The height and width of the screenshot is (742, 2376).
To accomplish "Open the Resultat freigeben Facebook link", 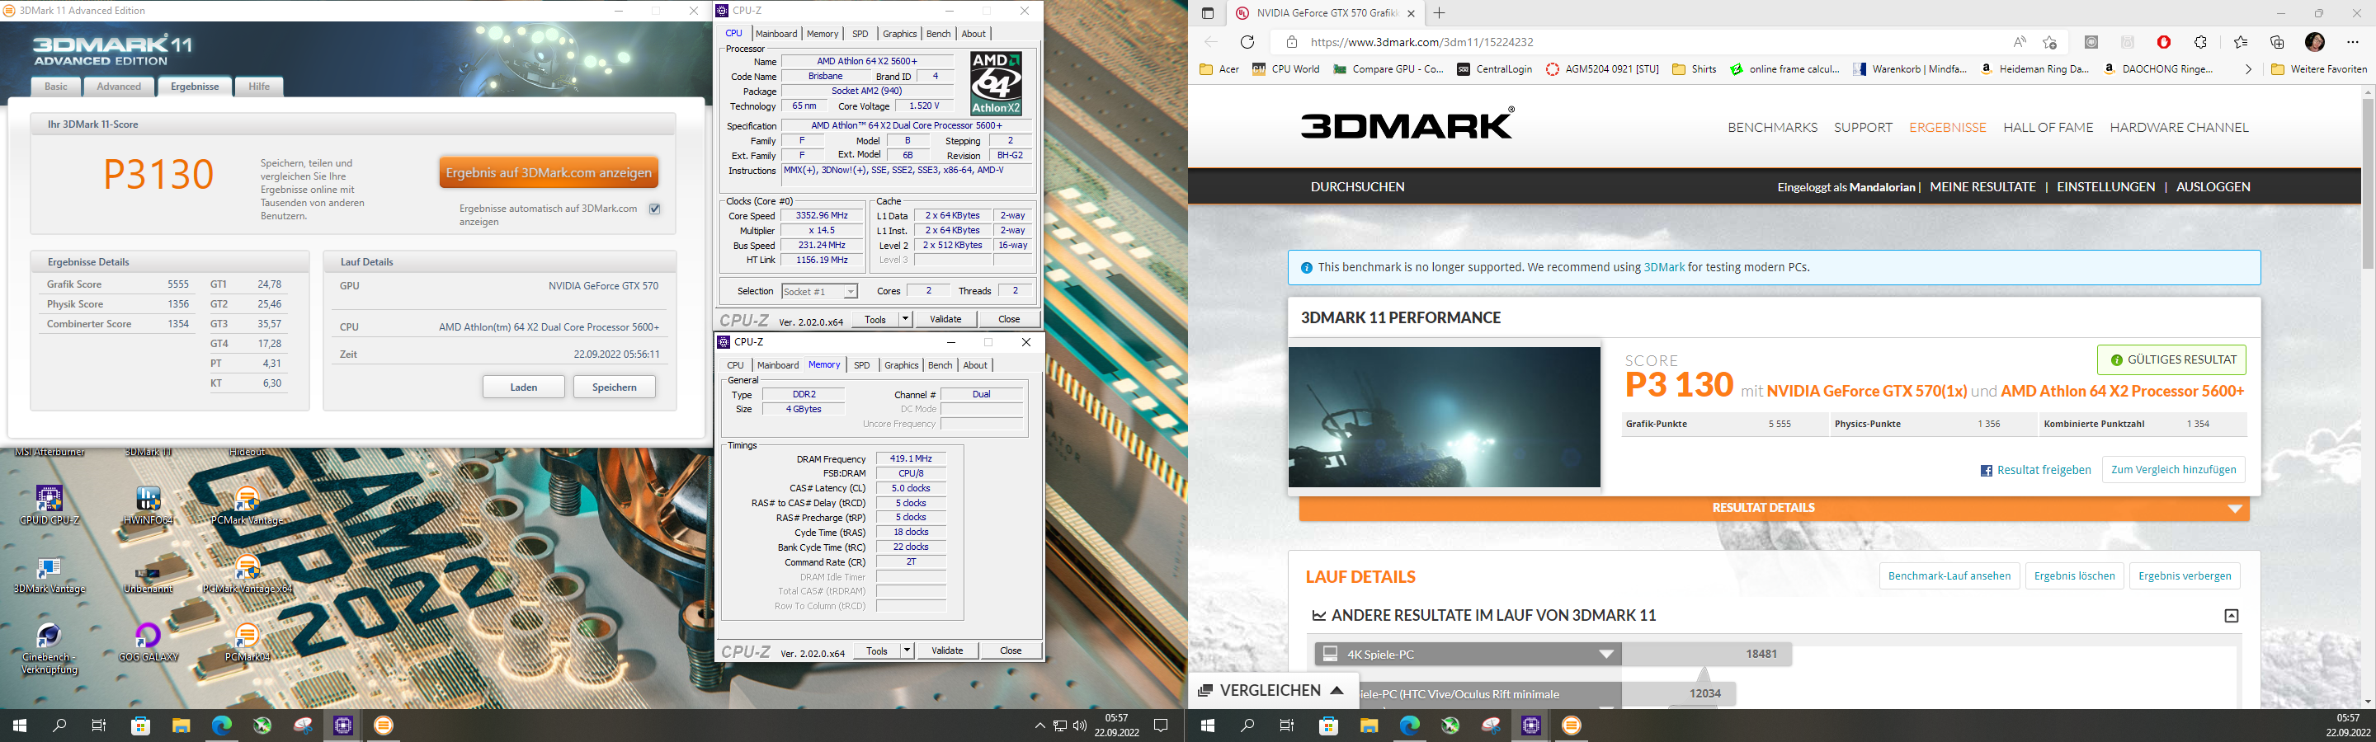I will (x=2034, y=470).
